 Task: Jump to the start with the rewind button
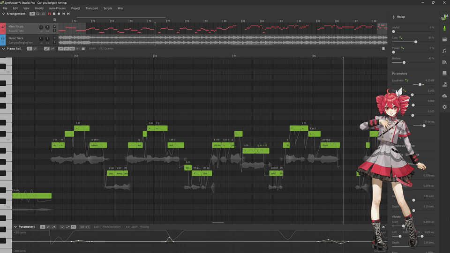[63, 14]
